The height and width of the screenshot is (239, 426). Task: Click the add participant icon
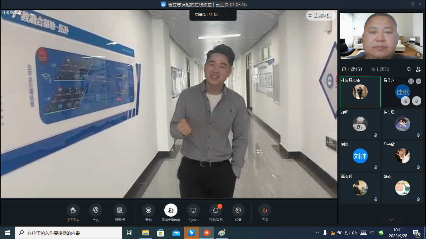point(418,69)
